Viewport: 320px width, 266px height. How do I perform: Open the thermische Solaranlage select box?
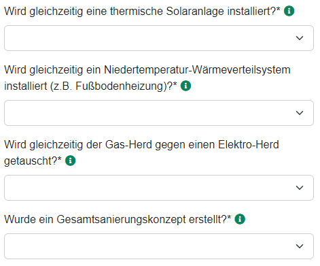pos(159,38)
